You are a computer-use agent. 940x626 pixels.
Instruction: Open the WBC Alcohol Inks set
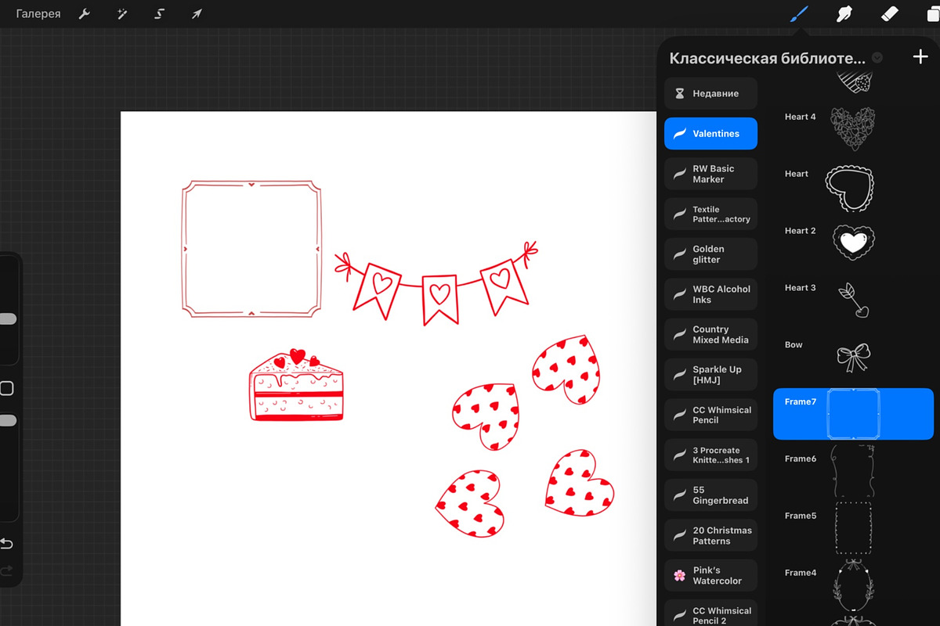coord(710,294)
